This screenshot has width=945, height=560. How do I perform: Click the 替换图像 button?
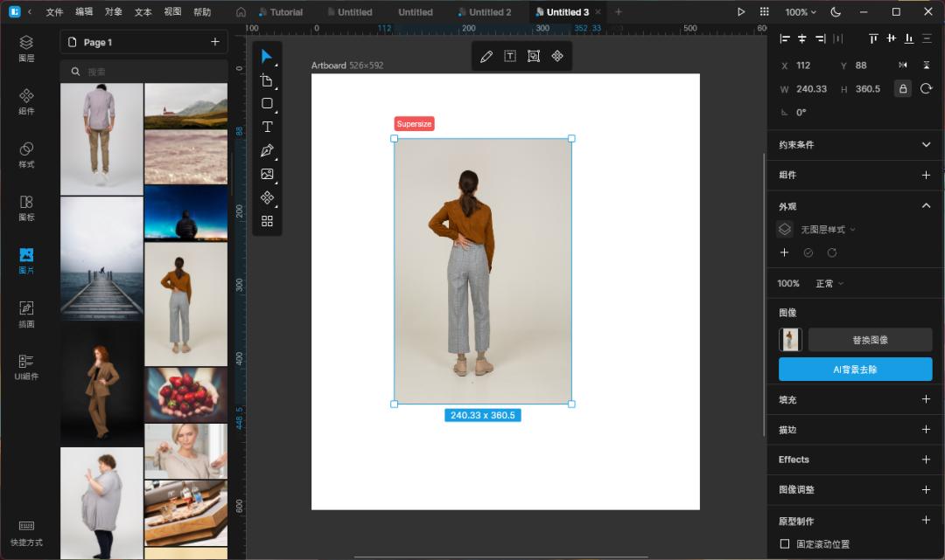click(x=870, y=340)
